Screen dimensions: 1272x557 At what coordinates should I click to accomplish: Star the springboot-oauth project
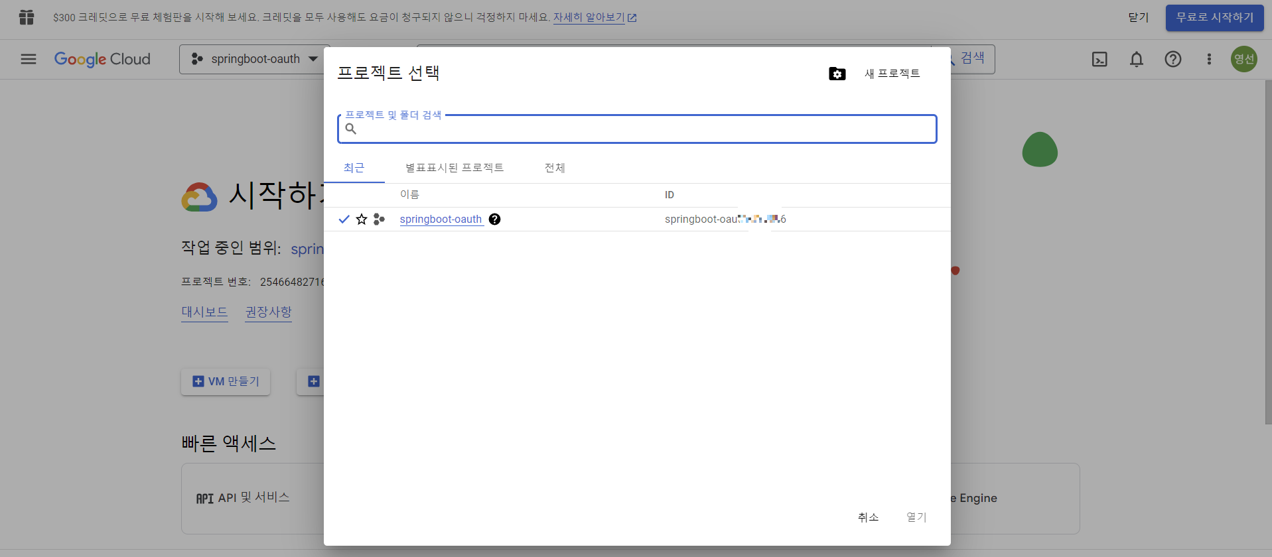click(x=362, y=219)
